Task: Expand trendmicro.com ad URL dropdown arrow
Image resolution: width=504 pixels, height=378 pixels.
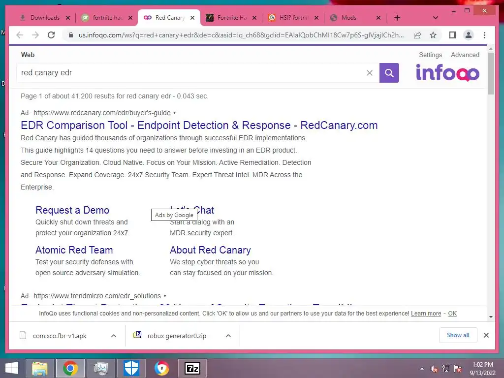Action: click(165, 296)
